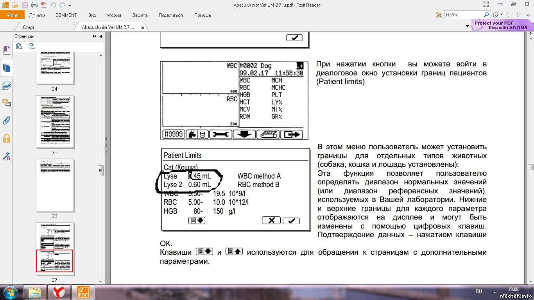Reduce page thumbnails with zoom-out icon
The height and width of the screenshot is (300, 534).
point(32,46)
